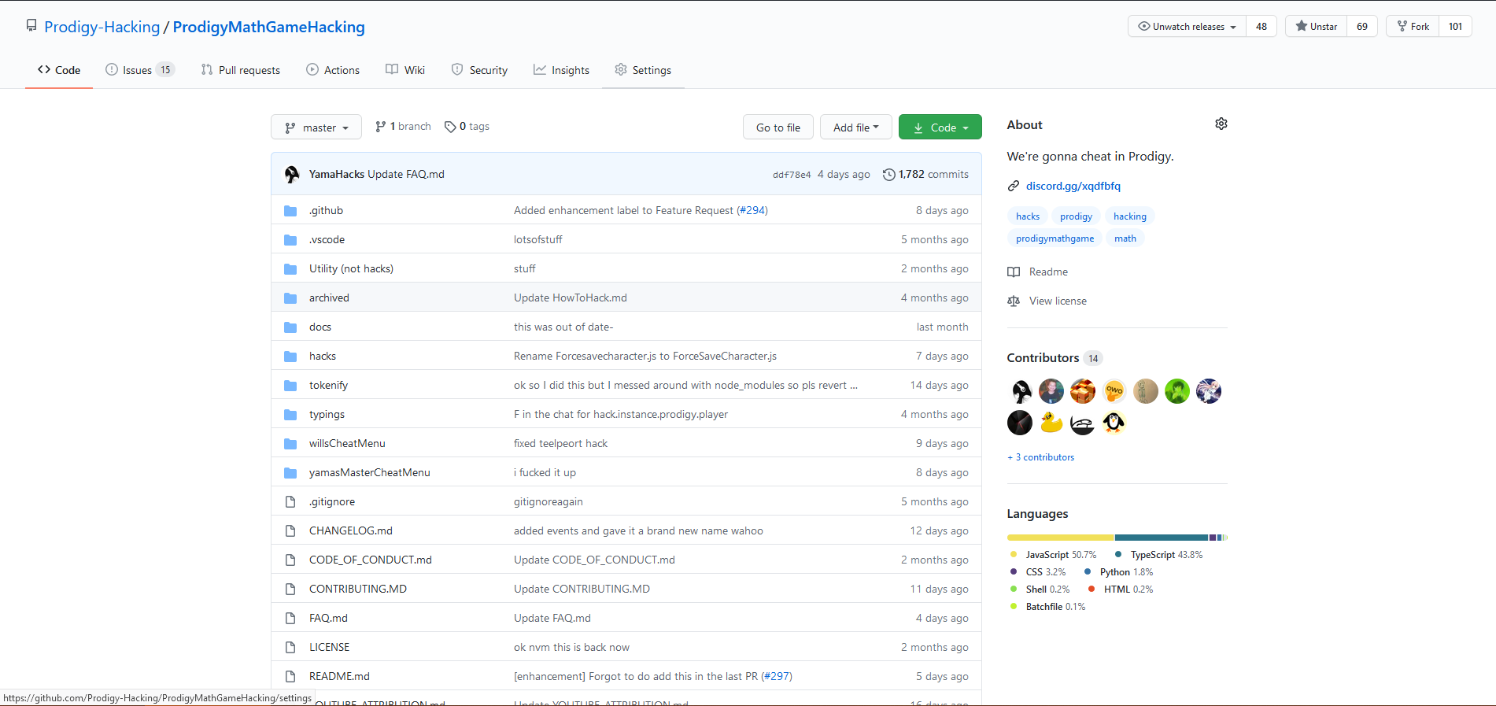Image resolution: width=1496 pixels, height=706 pixels.
Task: Click the repository icon beside Prodigy-Hacking
Action: click(x=31, y=26)
